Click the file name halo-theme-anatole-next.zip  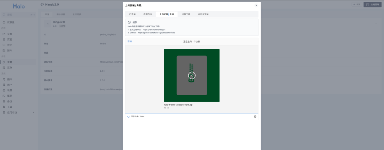(x=178, y=105)
